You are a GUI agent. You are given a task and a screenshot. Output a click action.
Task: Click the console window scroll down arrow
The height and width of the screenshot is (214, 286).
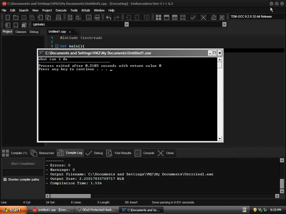(220, 139)
